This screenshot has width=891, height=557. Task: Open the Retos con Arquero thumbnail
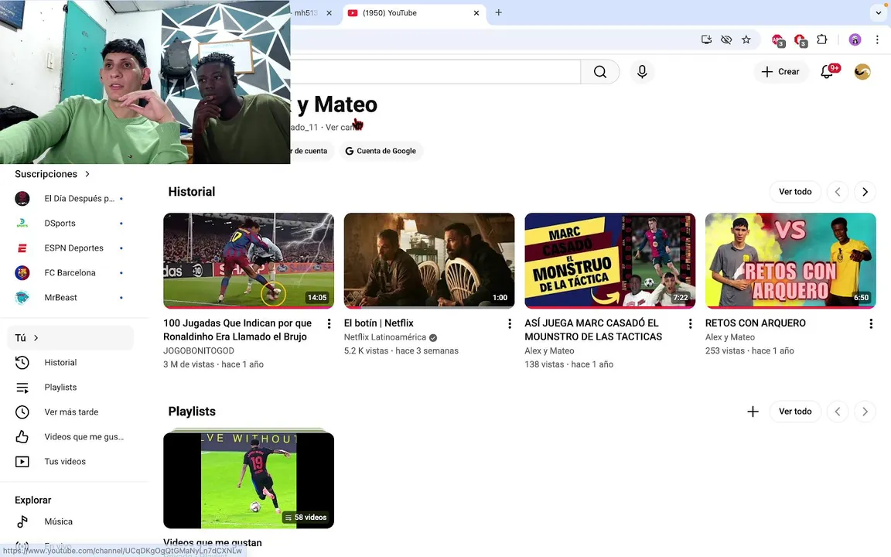coord(790,260)
